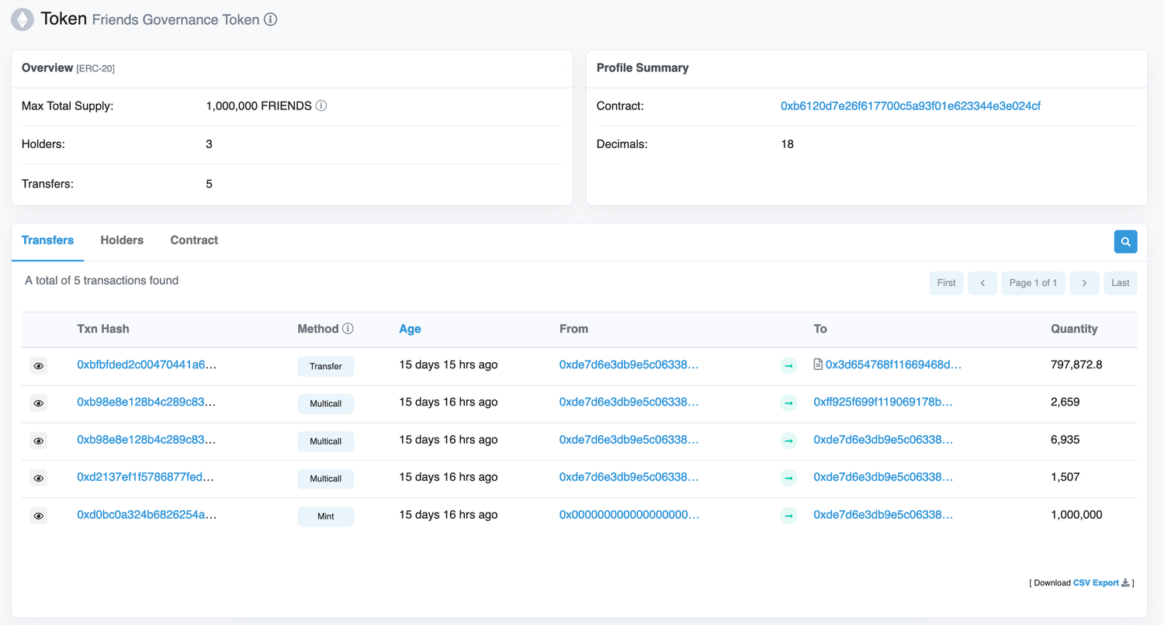Switch to the Transfers tab
This screenshot has width=1164, height=625.
coord(47,240)
